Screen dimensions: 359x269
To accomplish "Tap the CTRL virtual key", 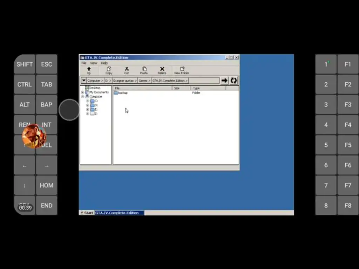I will [25, 84].
